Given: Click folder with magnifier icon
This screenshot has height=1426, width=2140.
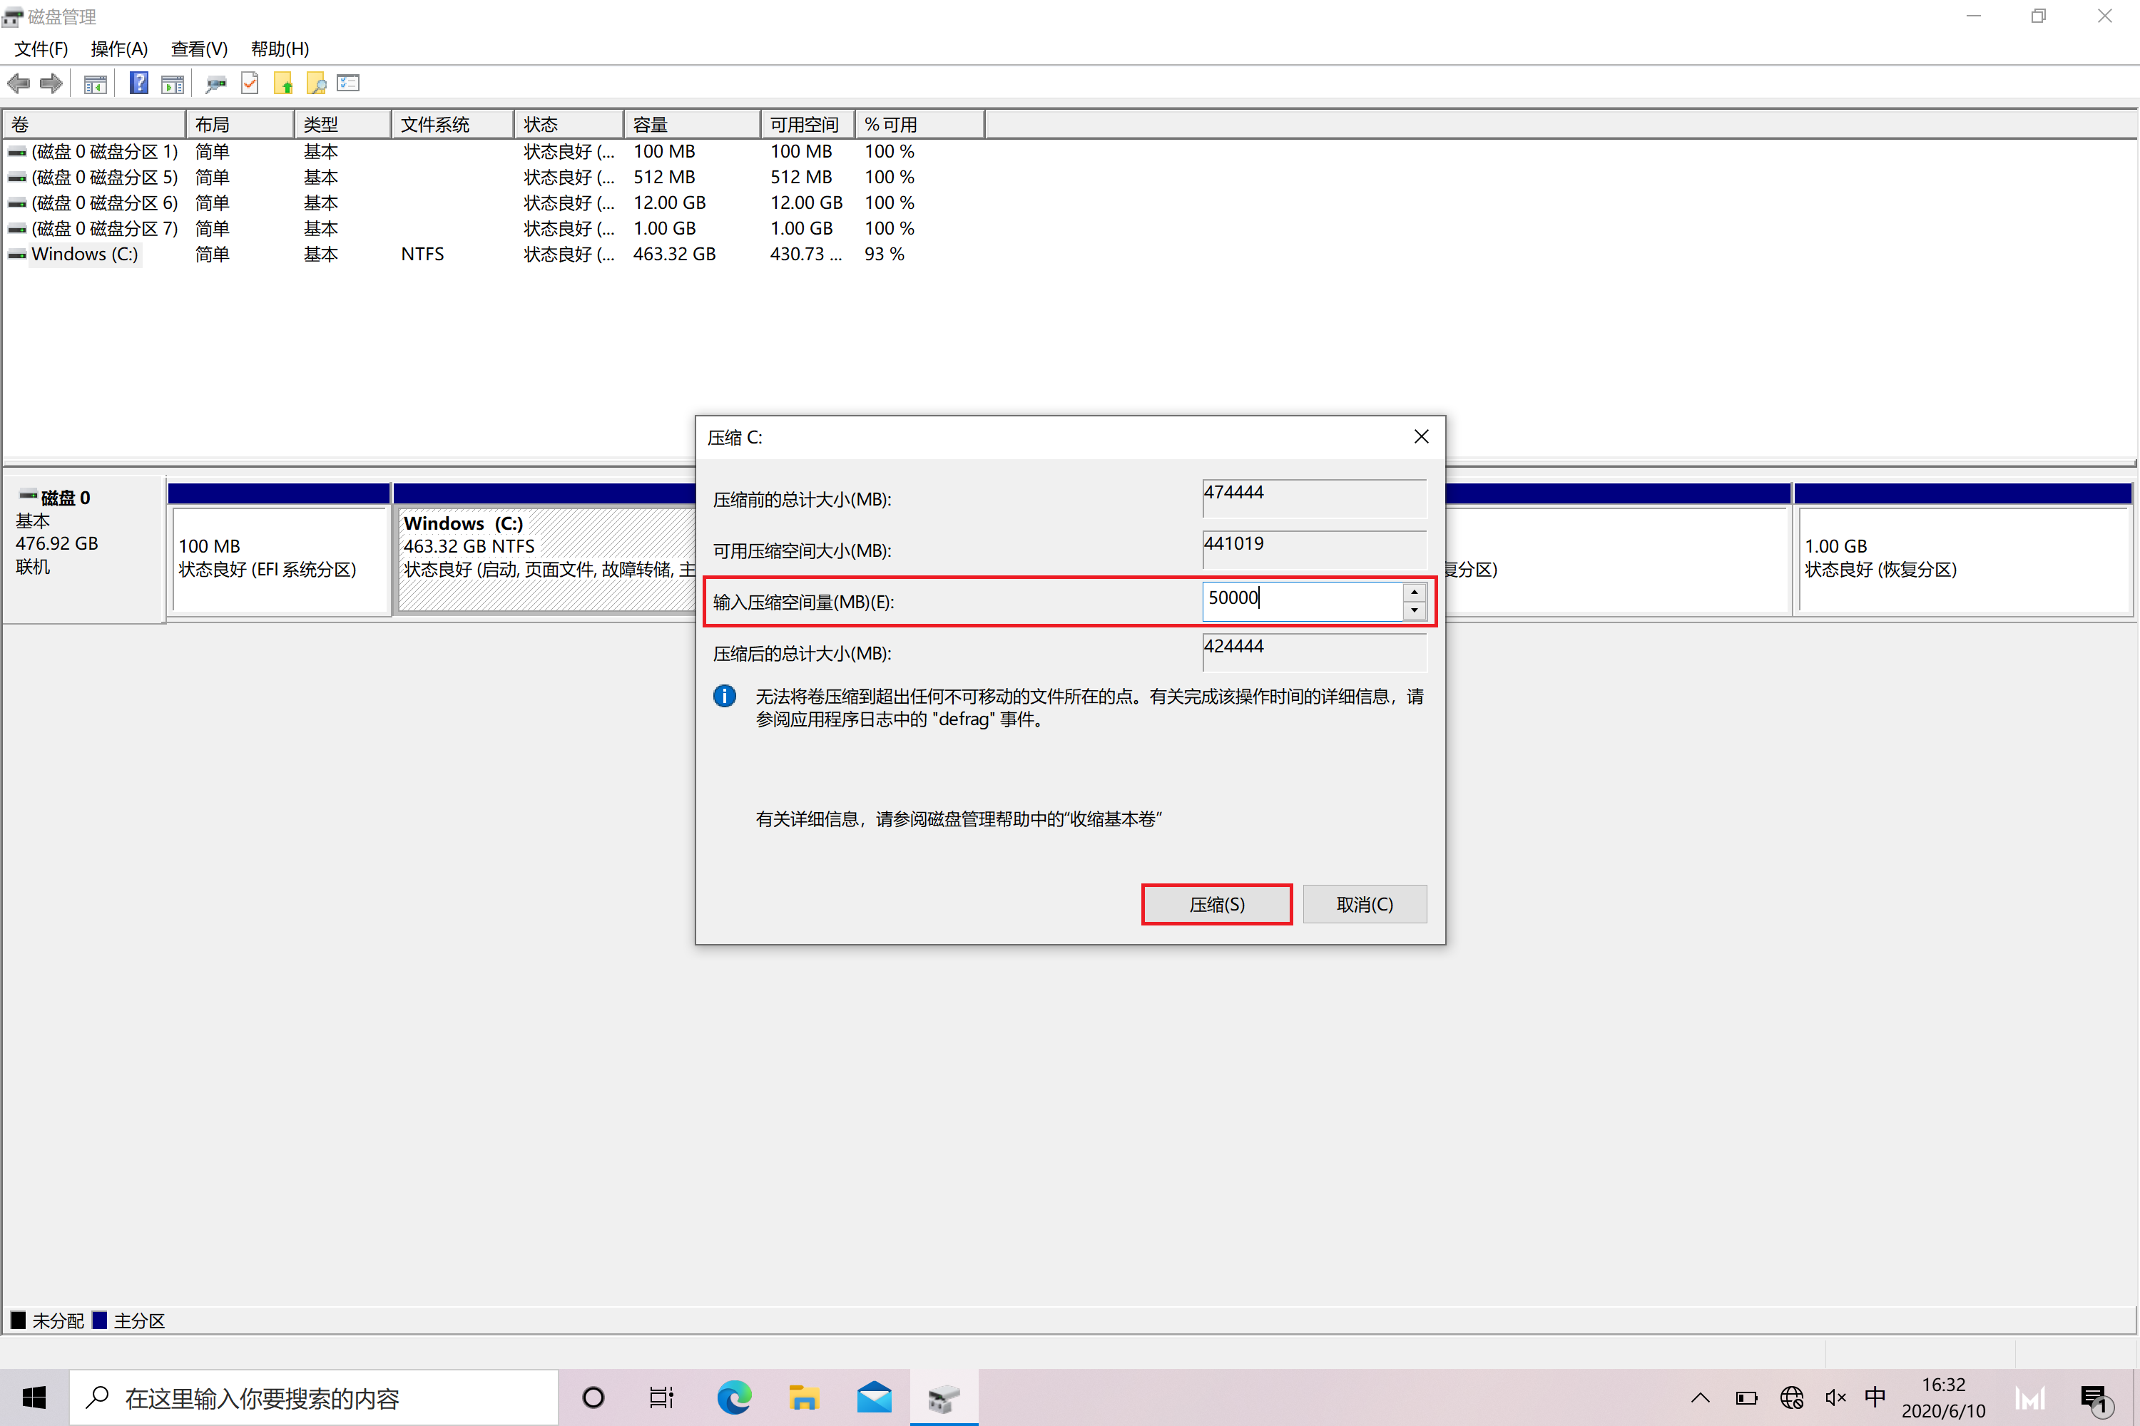Looking at the screenshot, I should (x=316, y=83).
